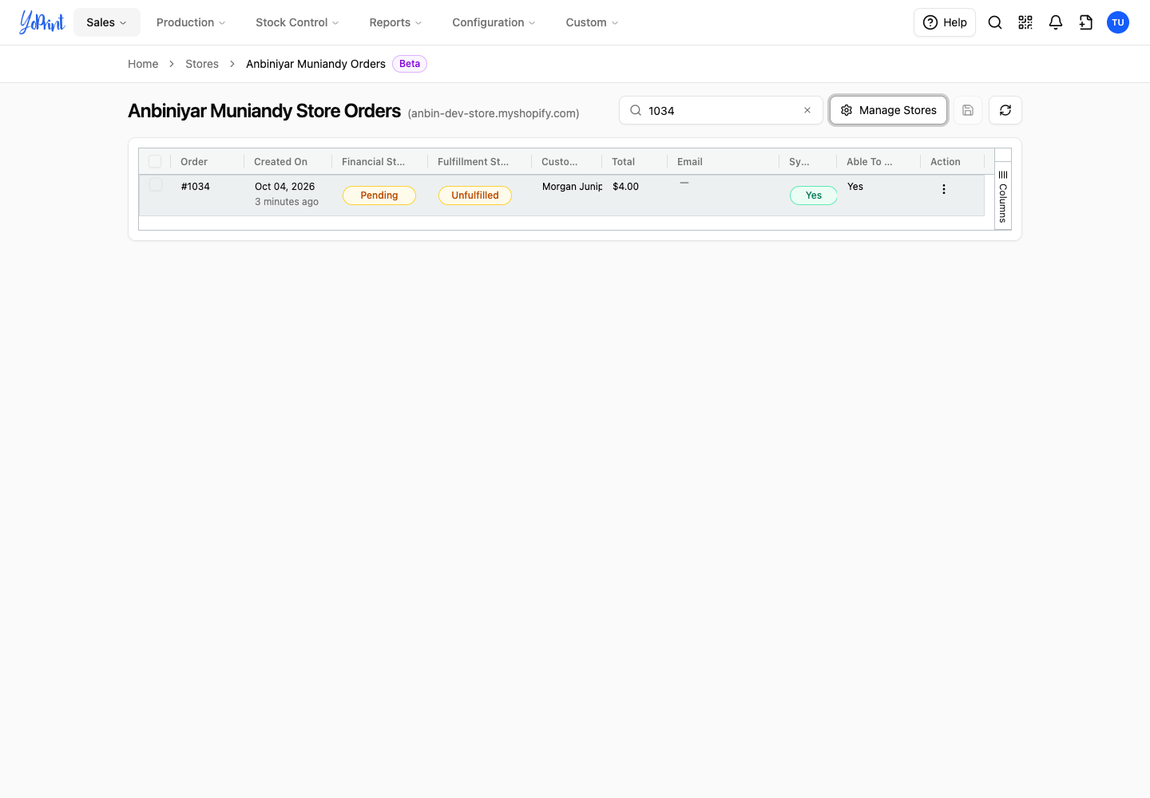Viewport: 1150px width, 798px height.
Task: Go to Stores breadcrumb
Action: point(202,64)
